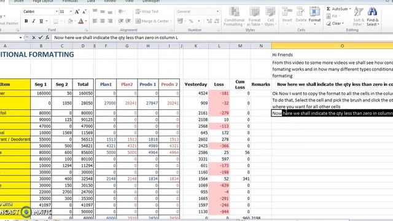Click the Loss cell showing -944
The image size is (393, 221).
pyautogui.click(x=219, y=211)
